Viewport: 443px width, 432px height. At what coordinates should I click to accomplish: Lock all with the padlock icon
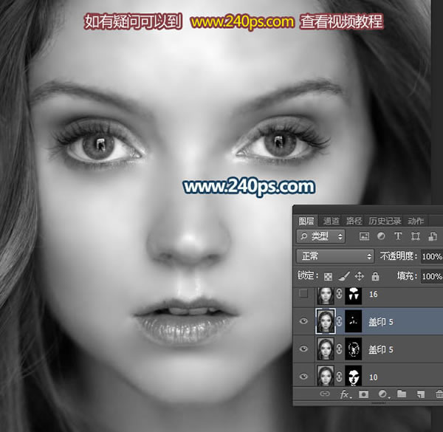(x=375, y=276)
